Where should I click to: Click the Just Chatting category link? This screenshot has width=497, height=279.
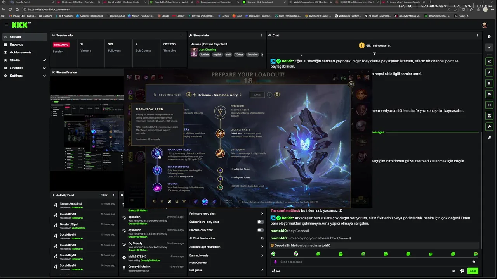(x=207, y=50)
